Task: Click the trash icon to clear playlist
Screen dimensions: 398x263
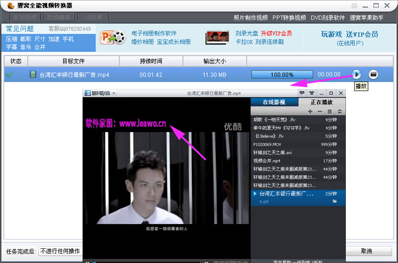Action: 330,111
